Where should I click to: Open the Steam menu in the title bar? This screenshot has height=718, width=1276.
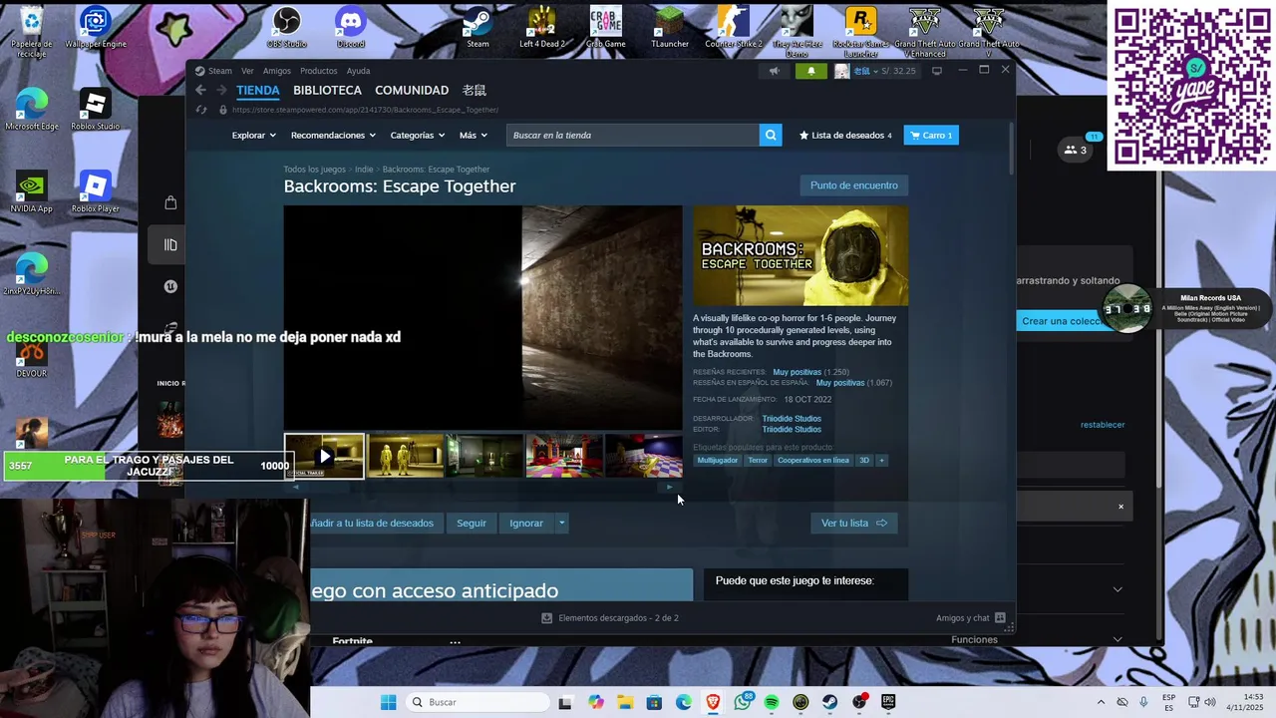[x=213, y=71]
